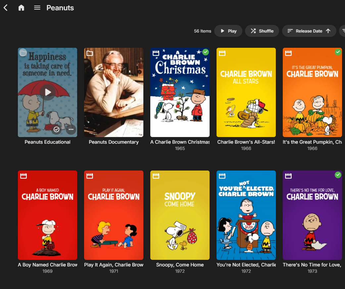Mark Peanuts Educational as played

[56, 129]
